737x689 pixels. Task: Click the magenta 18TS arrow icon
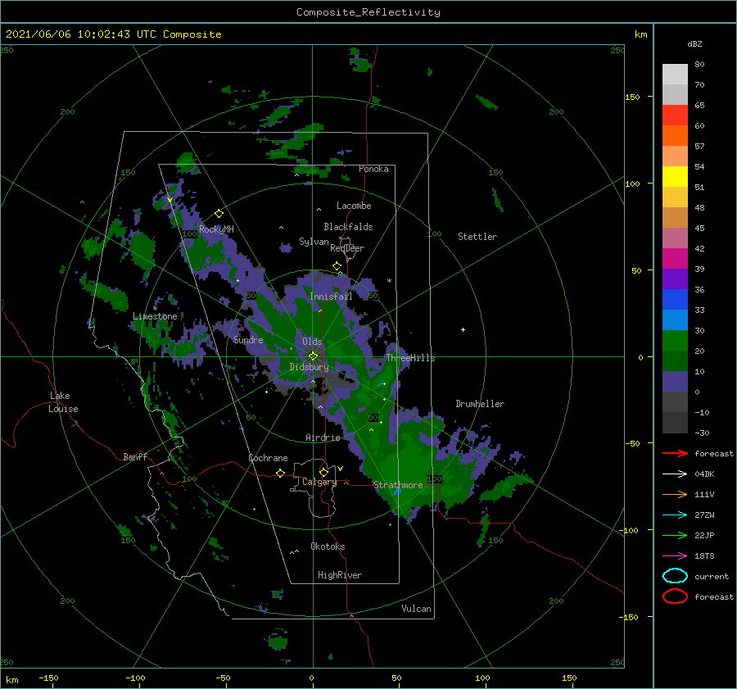point(675,556)
